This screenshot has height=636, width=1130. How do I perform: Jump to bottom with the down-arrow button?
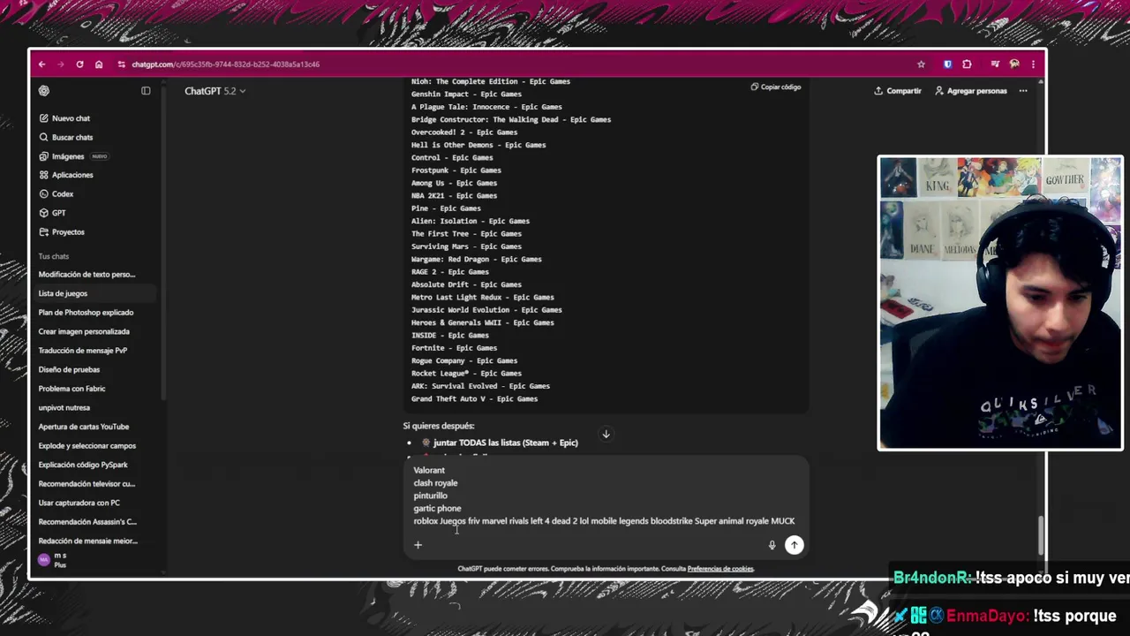click(x=606, y=434)
